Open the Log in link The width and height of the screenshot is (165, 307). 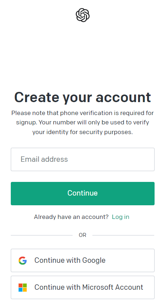pos(120,217)
